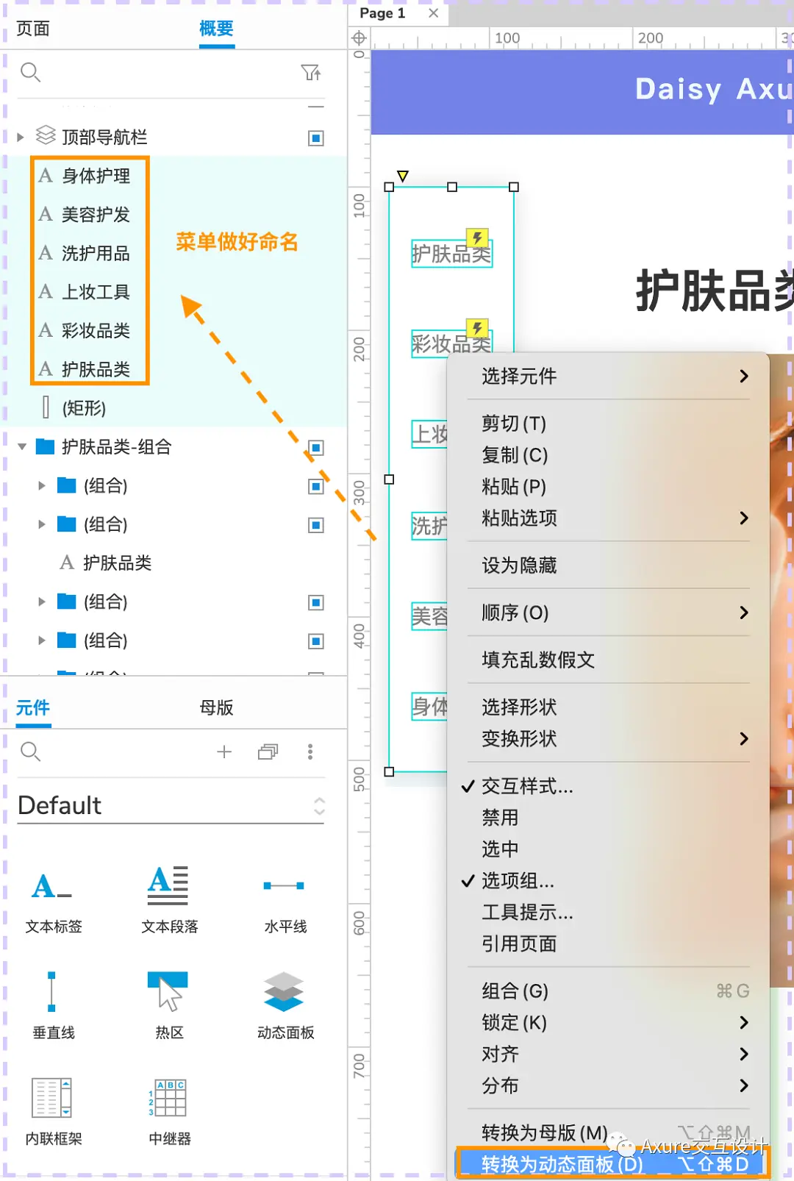
Task: Select the 中继器 repeater widget
Action: (169, 1111)
